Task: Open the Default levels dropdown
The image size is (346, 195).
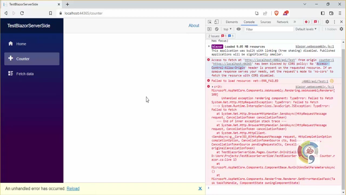Action: pyautogui.click(x=306, y=29)
